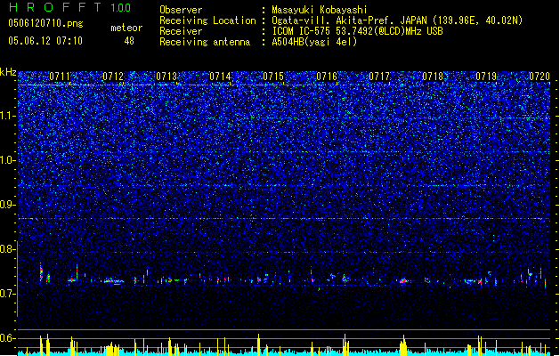The image size is (560, 356).
Task: Click time marker 0715
Action: tap(273, 77)
